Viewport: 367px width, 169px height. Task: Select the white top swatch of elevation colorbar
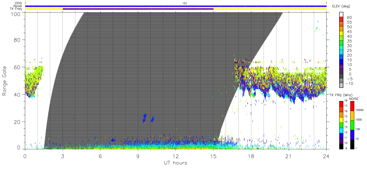point(342,14)
